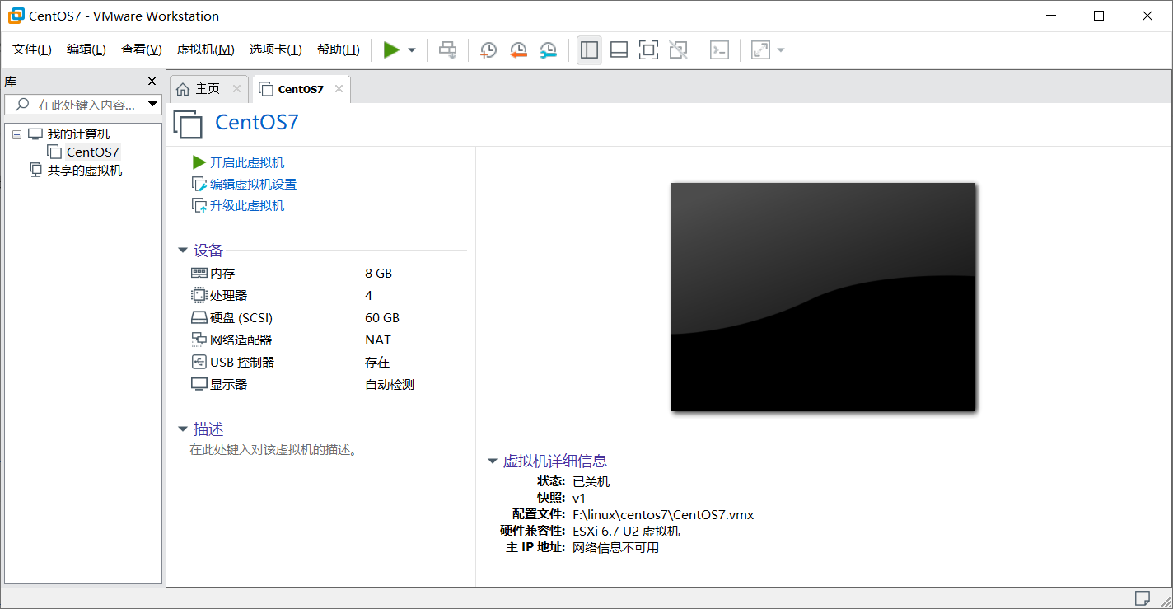
Task: Click the 显示器 display device icon
Action: click(x=199, y=384)
